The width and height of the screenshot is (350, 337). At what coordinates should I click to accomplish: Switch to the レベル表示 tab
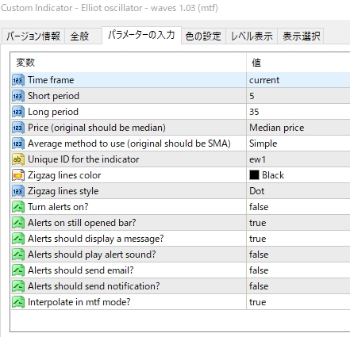[x=252, y=36]
